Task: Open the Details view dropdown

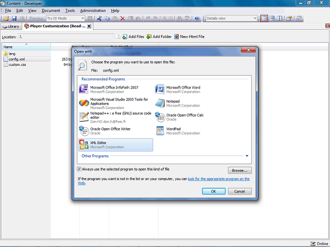Action: [255, 19]
